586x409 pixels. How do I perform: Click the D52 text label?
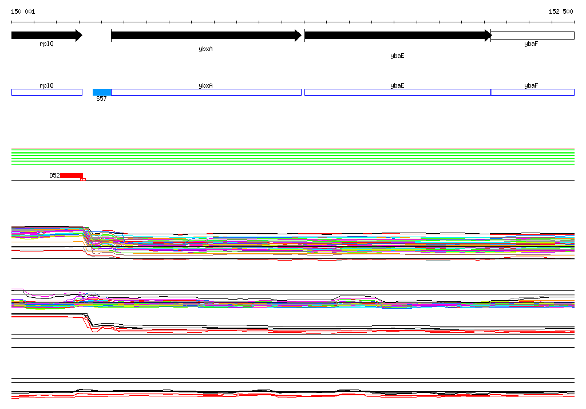click(54, 175)
